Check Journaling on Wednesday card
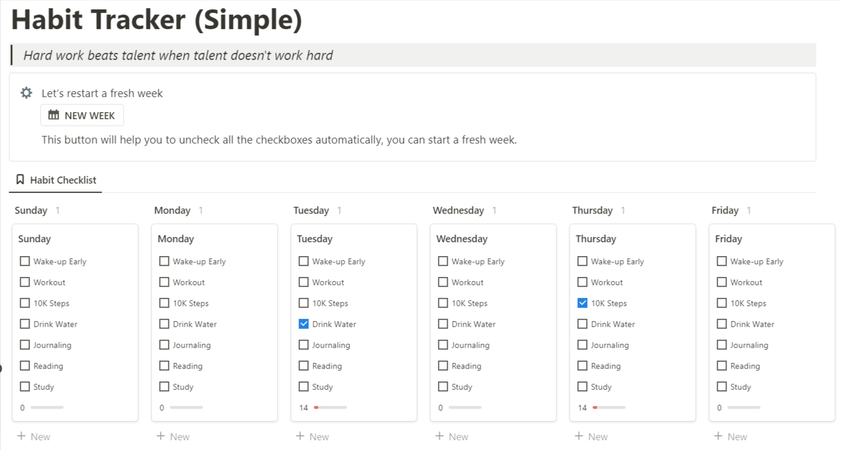841x450 pixels. [443, 345]
